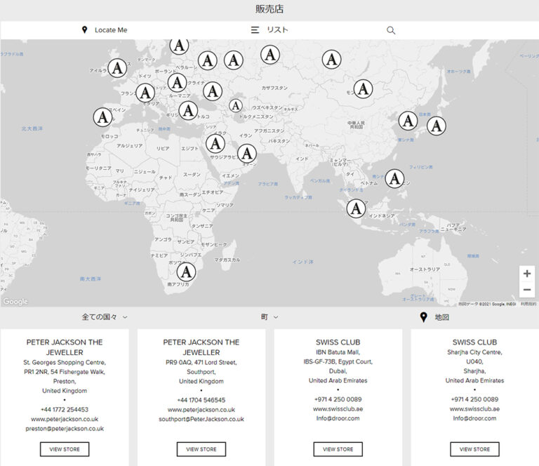
Task: Open southport@PeterJackson.co.uk email link
Action: click(201, 419)
